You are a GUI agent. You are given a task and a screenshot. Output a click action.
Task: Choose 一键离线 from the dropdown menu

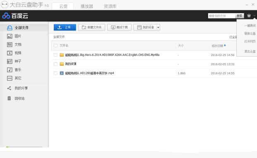250,26
